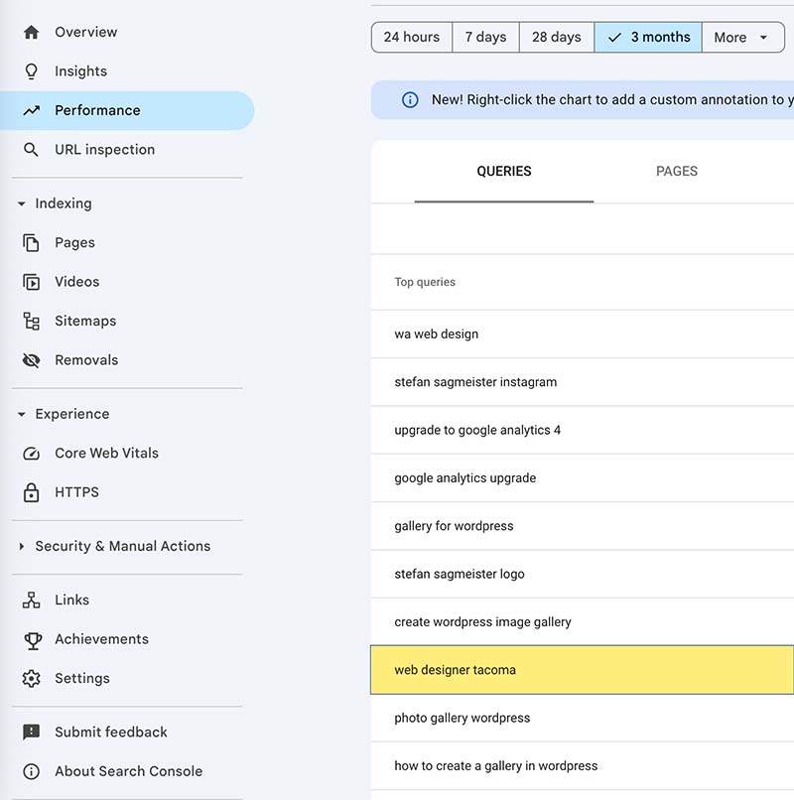Select the Links icon in the sidebar
This screenshot has width=794, height=800.
[32, 600]
